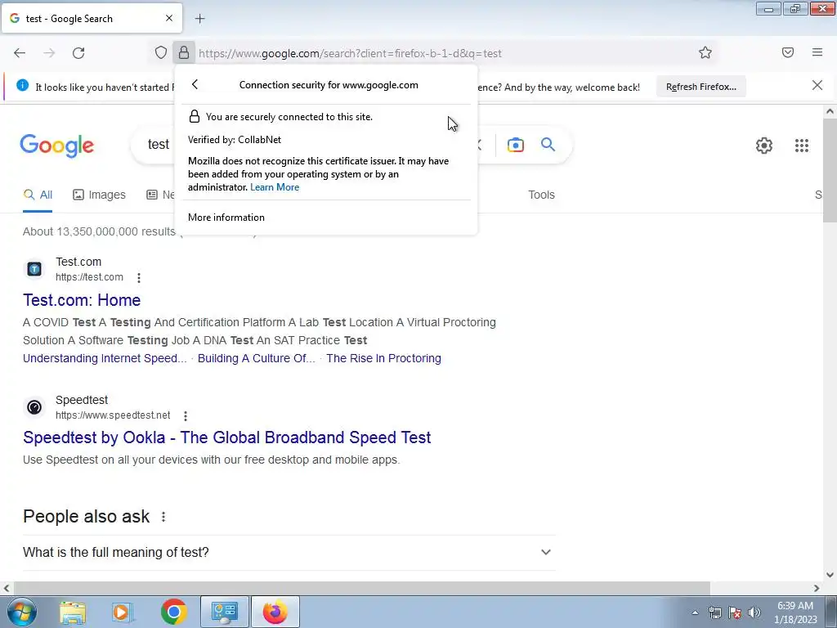Expand 'What is the full meaning of test?'

(289, 552)
